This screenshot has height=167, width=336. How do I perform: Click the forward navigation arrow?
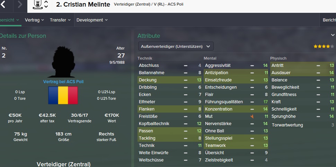pyautogui.click(x=20, y=5)
